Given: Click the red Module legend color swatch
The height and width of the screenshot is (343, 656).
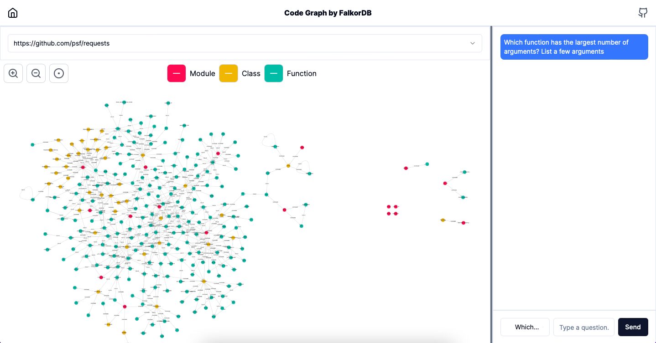Looking at the screenshot, I should (177, 73).
